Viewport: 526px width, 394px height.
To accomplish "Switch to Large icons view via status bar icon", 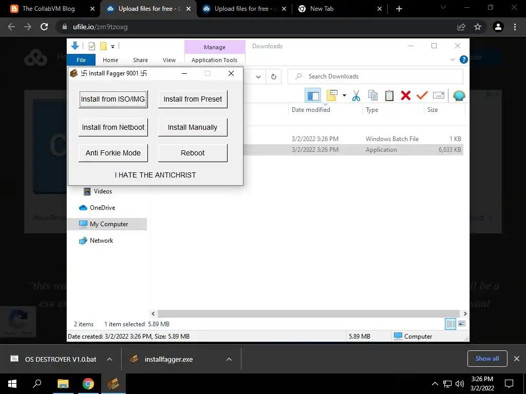I will (x=462, y=324).
